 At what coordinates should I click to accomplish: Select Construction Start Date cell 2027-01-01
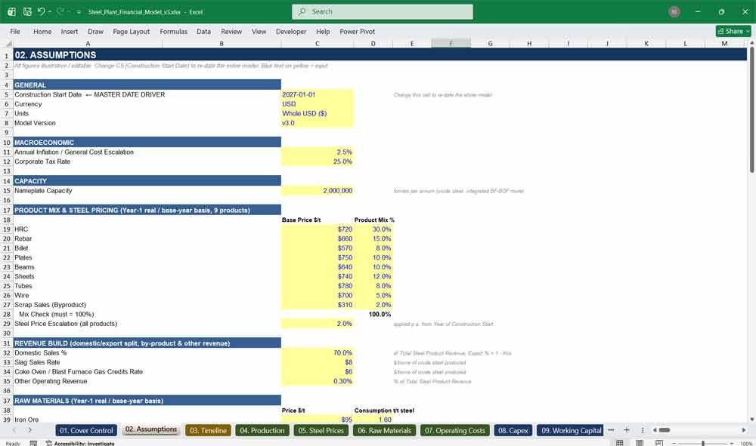[x=318, y=95]
